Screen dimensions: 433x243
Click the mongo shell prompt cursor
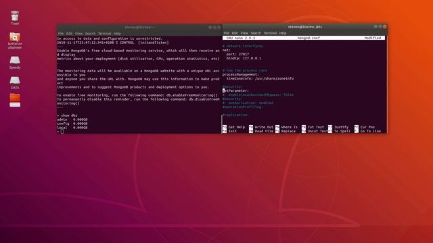[62, 132]
